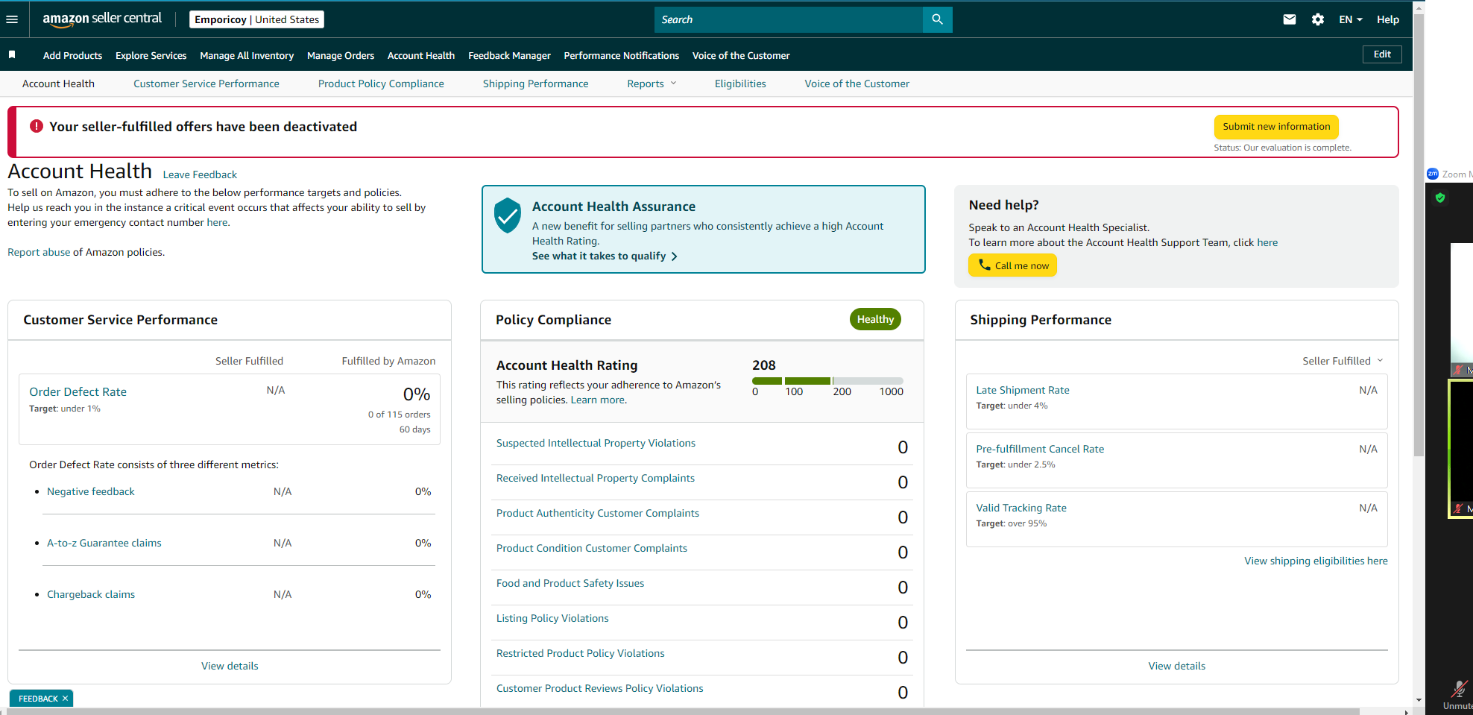The width and height of the screenshot is (1473, 715).
Task: Open Voice of the Customer in dark menu bar
Action: (x=741, y=55)
